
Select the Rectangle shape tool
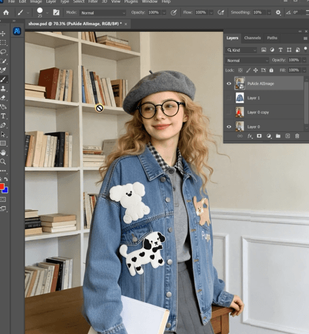[x=3, y=144]
